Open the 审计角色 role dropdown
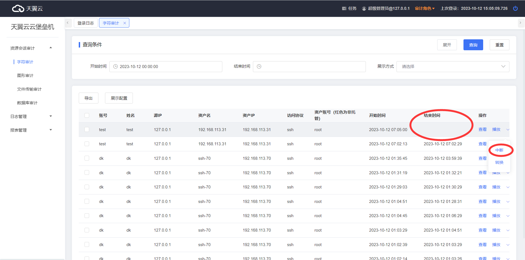The width and height of the screenshot is (525, 260). point(424,8)
